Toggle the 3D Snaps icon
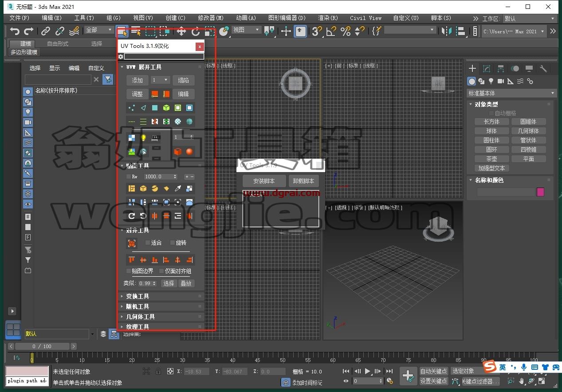 [x=317, y=31]
